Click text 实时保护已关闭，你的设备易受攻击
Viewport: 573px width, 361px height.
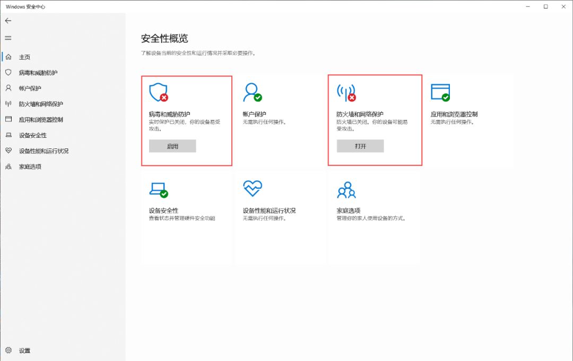(185, 125)
